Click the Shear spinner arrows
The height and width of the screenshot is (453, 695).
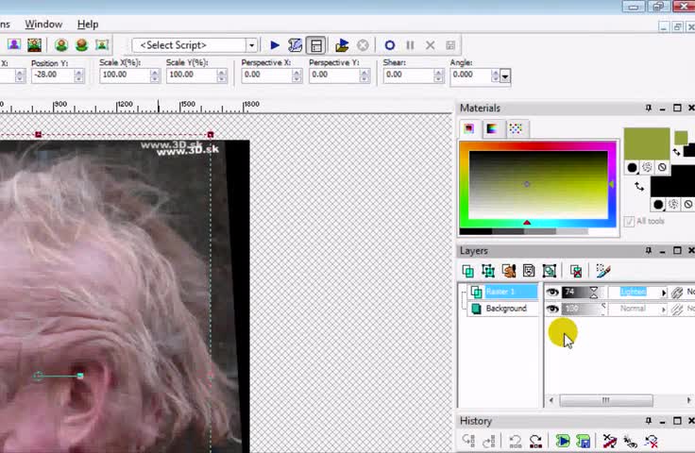click(x=438, y=75)
